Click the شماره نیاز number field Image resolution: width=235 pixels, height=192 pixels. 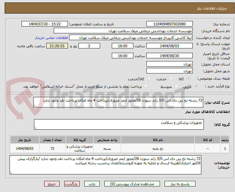point(170,24)
